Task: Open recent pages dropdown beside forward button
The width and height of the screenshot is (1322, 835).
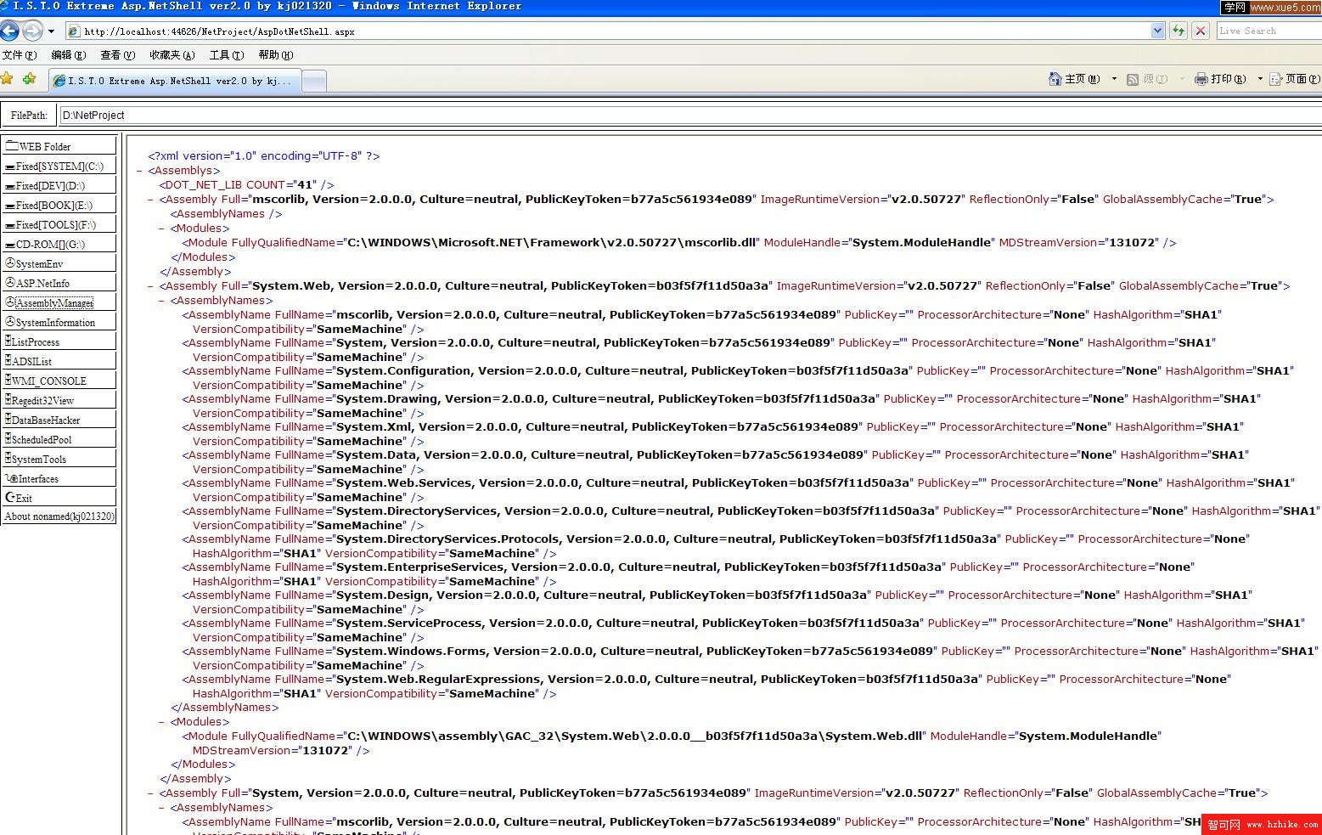Action: [51, 31]
